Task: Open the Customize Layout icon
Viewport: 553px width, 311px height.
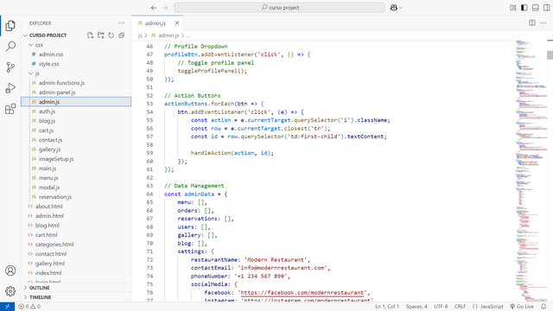Action: coord(513,8)
